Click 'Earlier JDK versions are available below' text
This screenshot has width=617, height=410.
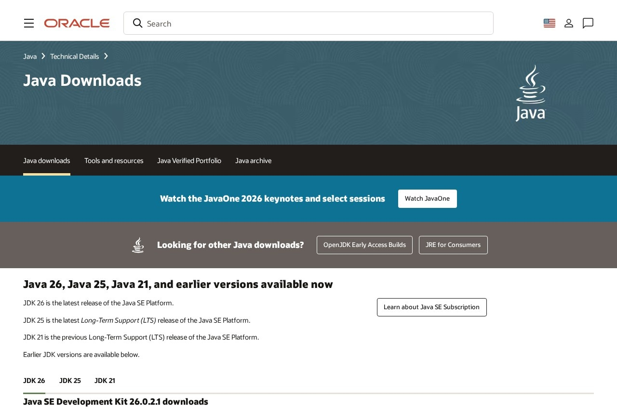click(81, 355)
